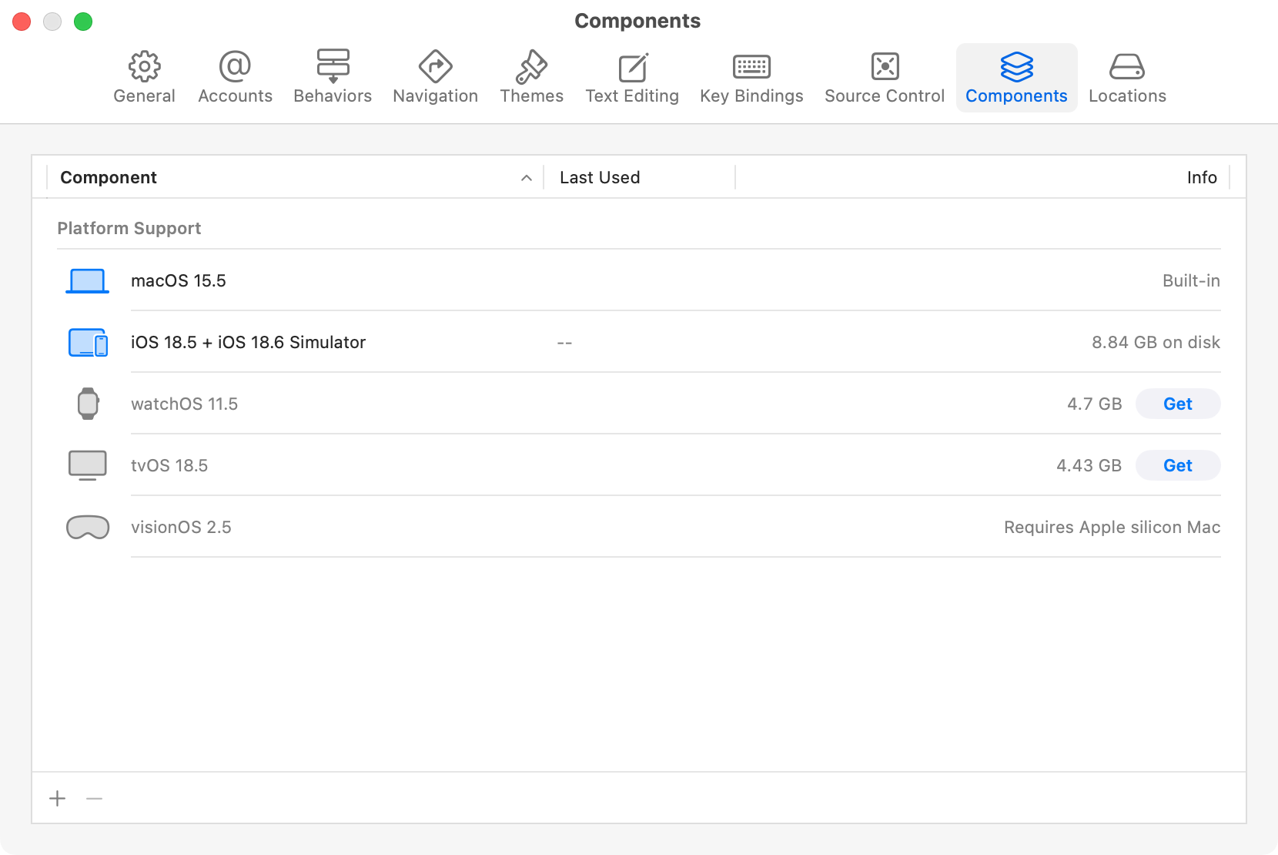Click Requires Apple silicon Mac text
Screen dimensions: 1278x855
(x=1112, y=528)
